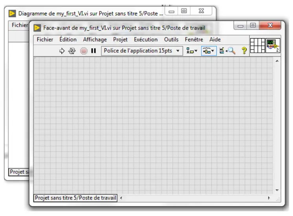Click the Diagramme window title bar text
The height and width of the screenshot is (216, 293).
(90, 13)
